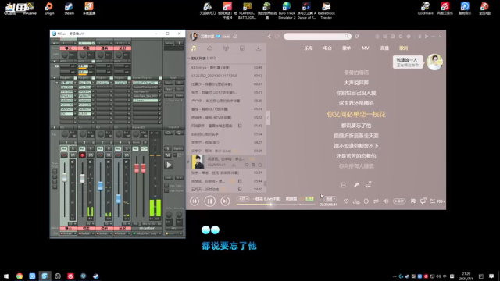Click the lyric layout icon below the lyrics
This screenshot has width=500, height=281.
[343, 185]
